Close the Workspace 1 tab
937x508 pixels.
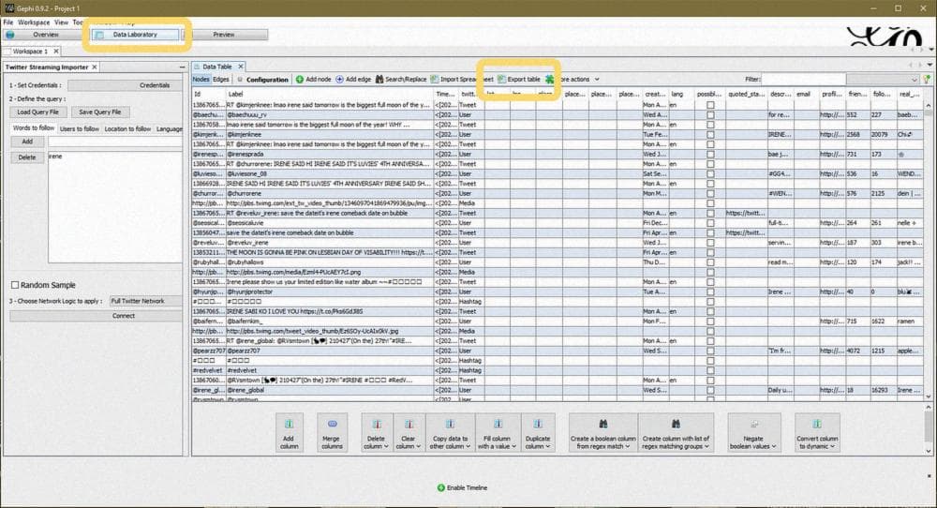[x=56, y=52]
